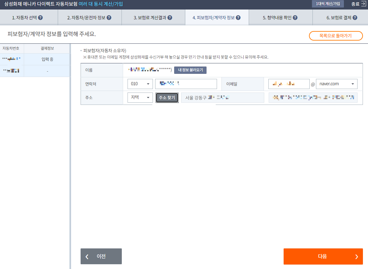
Task: Click the 결제정보 column header
Action: click(x=47, y=48)
